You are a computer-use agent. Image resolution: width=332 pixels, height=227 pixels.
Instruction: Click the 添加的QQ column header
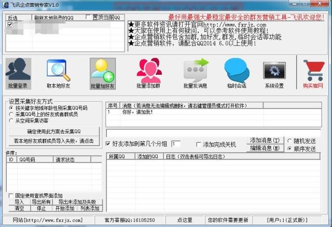149,156
